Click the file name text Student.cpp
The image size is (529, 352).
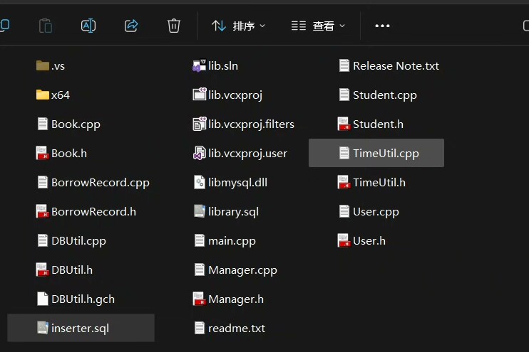pyautogui.click(x=385, y=95)
